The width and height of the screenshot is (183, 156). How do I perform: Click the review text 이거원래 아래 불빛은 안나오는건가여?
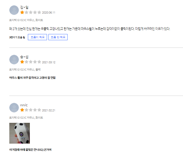pyautogui.click(x=30, y=150)
